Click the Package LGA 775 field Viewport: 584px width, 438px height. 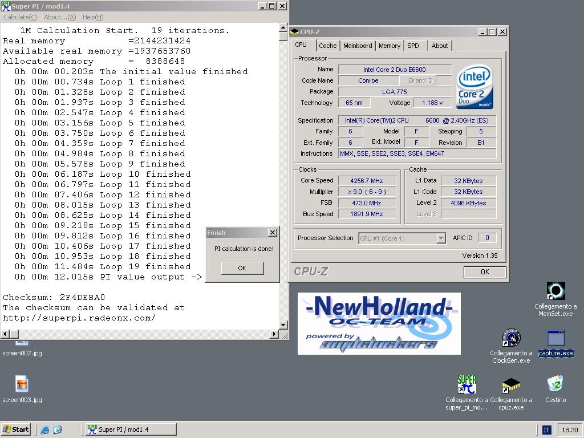point(395,92)
